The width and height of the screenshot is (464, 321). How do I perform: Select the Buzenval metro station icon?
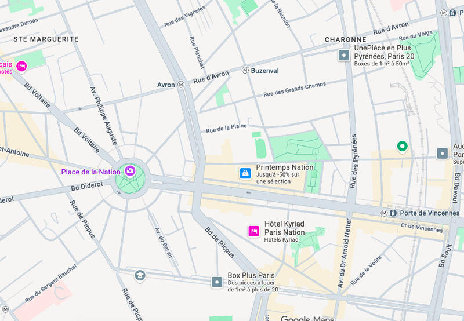coord(245,70)
